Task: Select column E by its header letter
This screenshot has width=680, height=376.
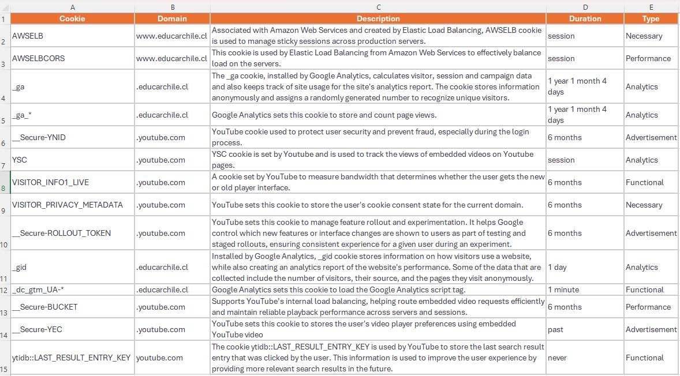Action: coord(651,7)
